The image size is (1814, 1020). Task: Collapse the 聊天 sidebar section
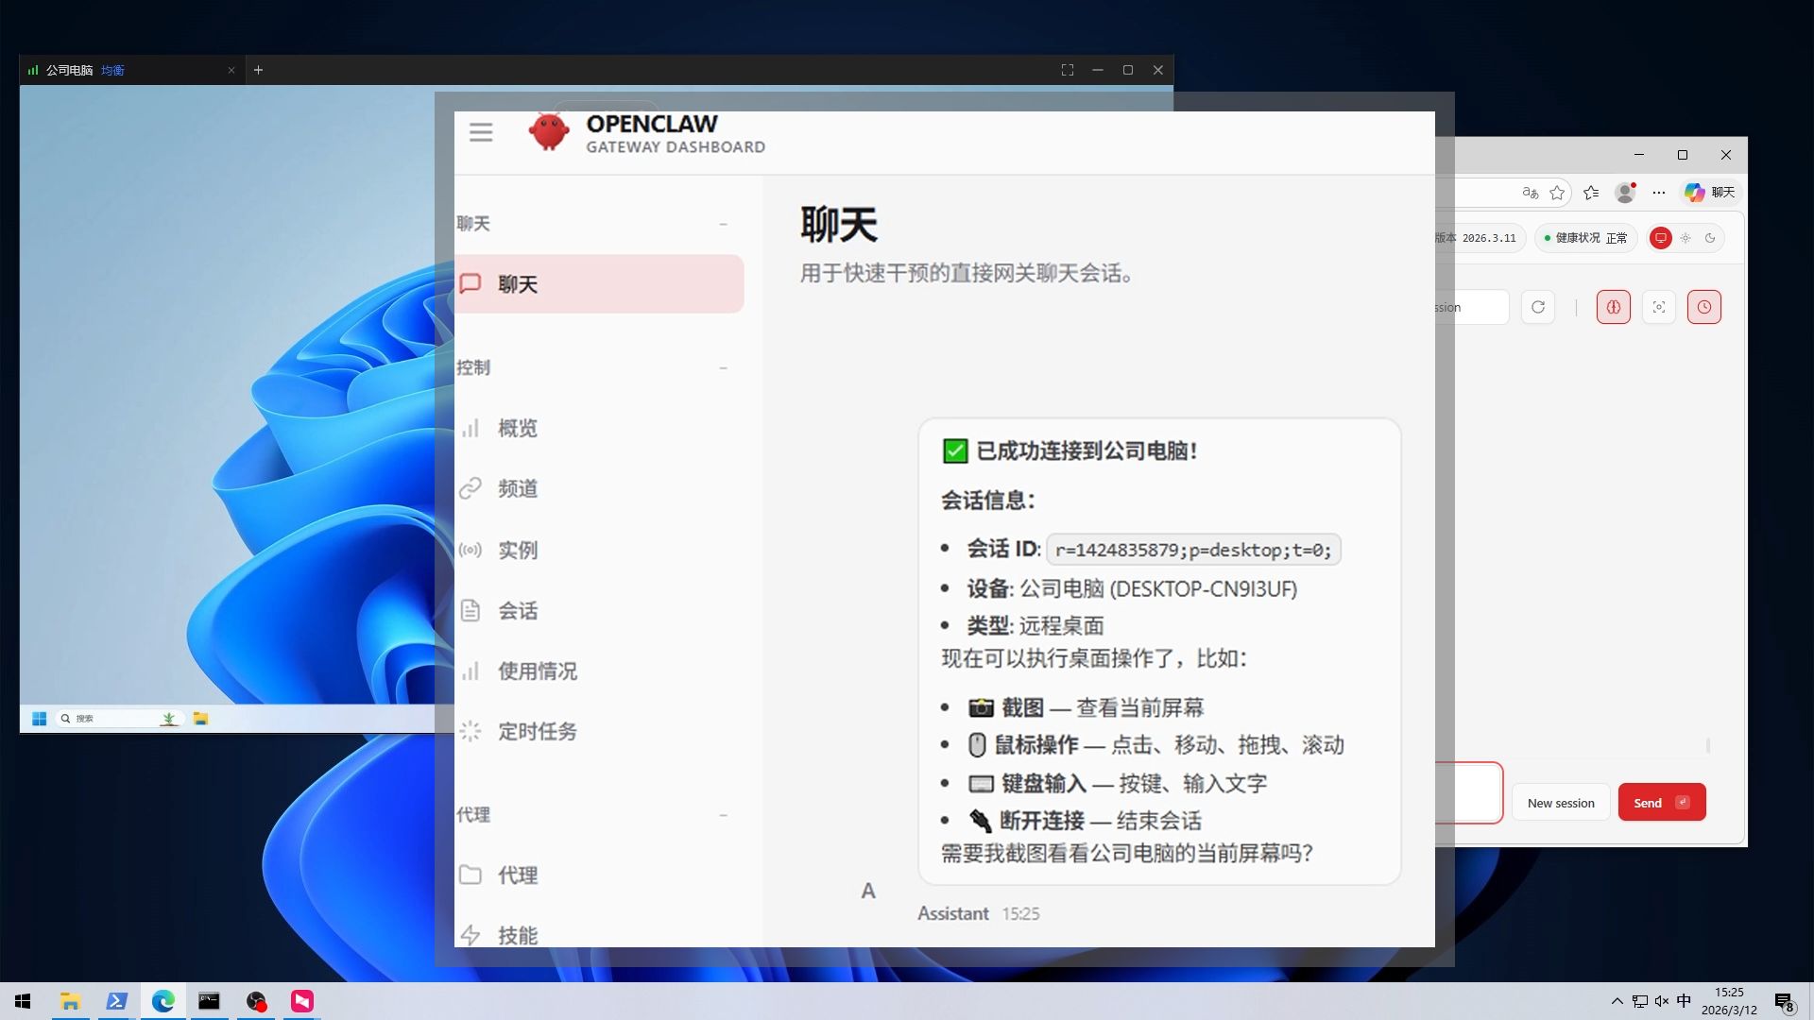[723, 224]
